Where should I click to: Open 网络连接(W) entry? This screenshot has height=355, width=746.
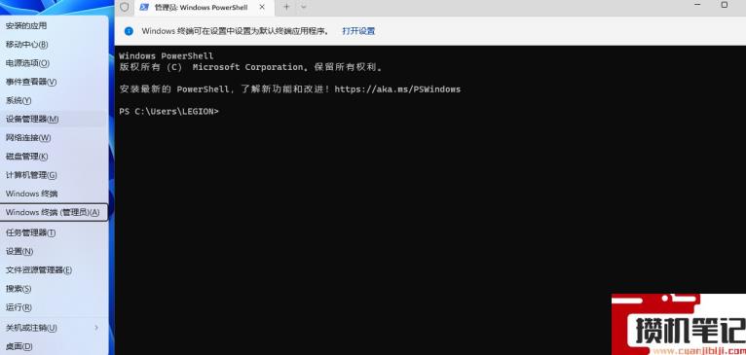(x=54, y=138)
